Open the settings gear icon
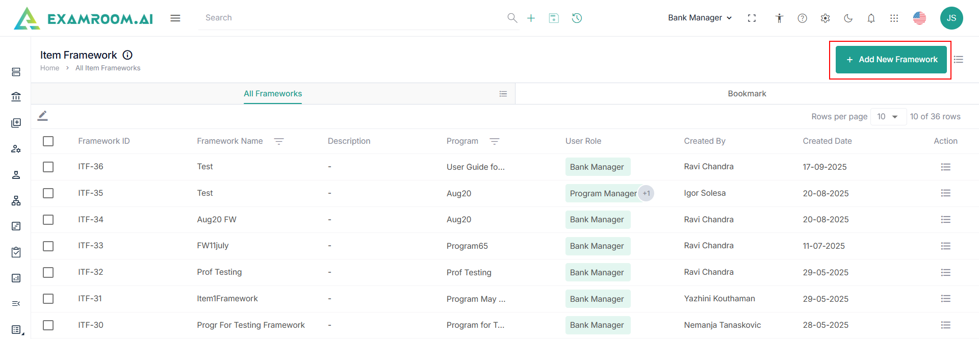The image size is (979, 339). tap(825, 18)
